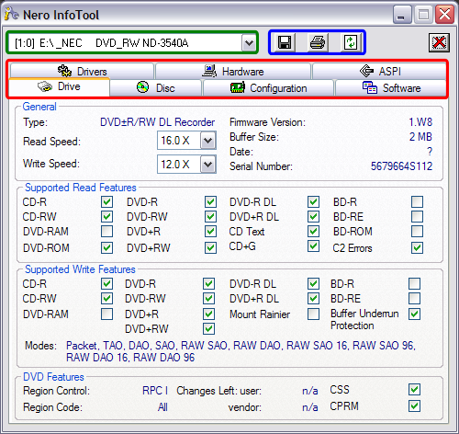Open the Drivers tab
The height and width of the screenshot is (434, 459).
(82, 71)
